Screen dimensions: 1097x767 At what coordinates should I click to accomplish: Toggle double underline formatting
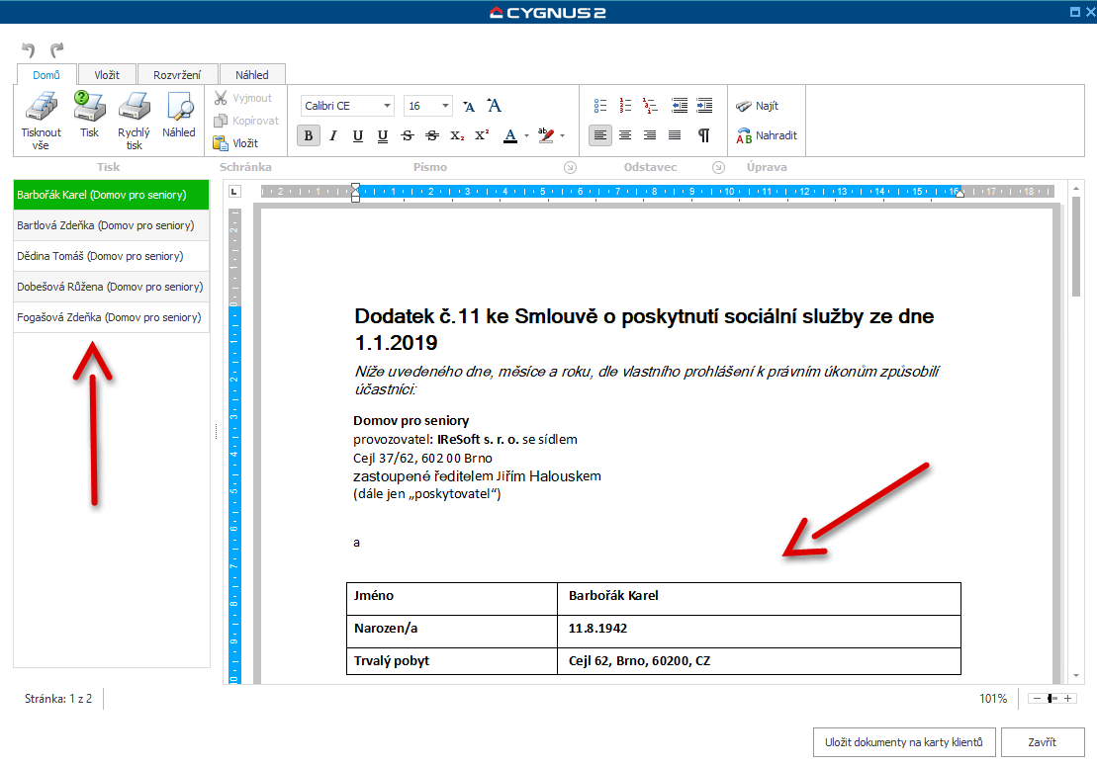(382, 135)
